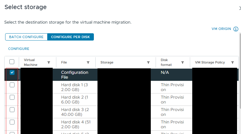Check the Hard disk 2 row checkbox

click(12, 97)
